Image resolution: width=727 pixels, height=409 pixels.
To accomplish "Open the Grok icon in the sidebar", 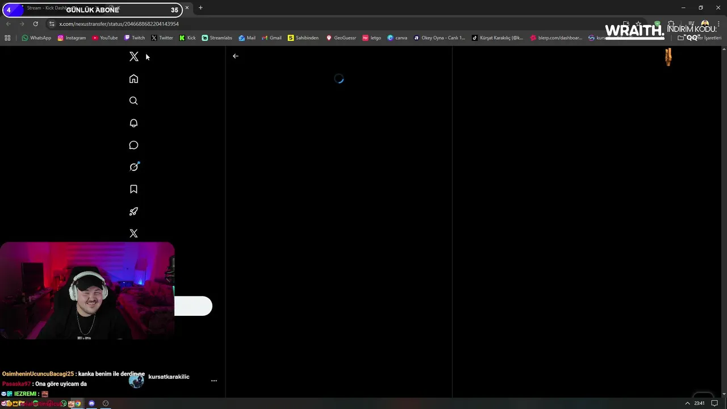I will [x=133, y=167].
